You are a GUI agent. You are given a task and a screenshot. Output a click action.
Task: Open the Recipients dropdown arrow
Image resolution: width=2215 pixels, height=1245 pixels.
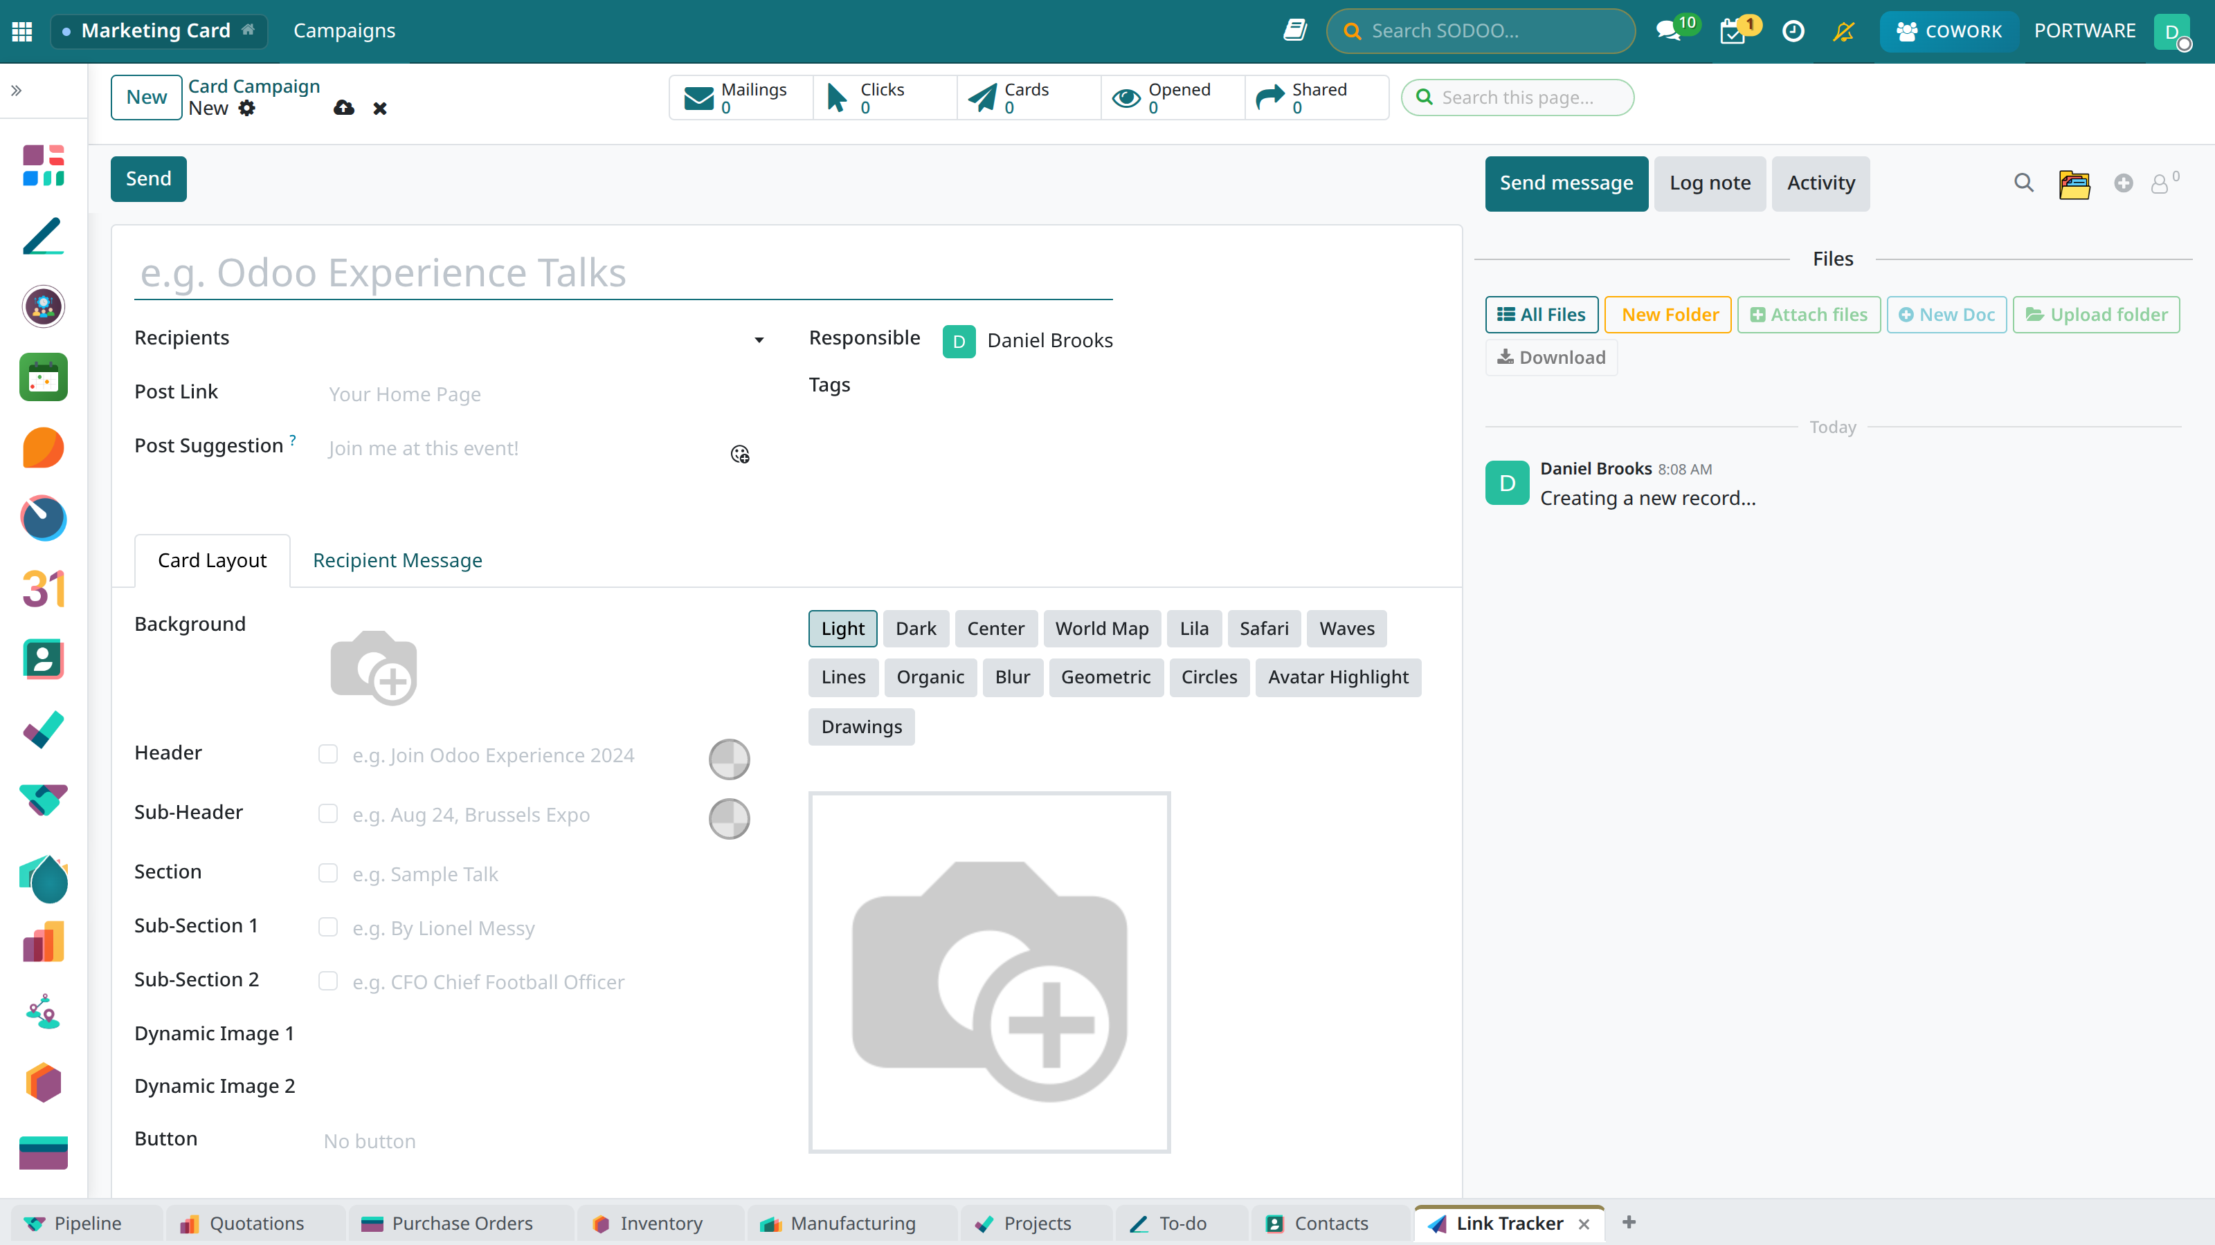(x=759, y=340)
